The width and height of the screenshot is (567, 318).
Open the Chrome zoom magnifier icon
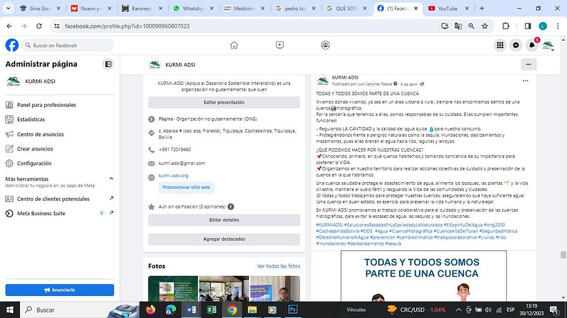click(472, 26)
